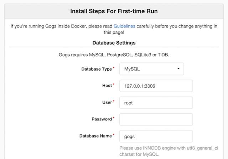Click the Password field label

click(102, 119)
